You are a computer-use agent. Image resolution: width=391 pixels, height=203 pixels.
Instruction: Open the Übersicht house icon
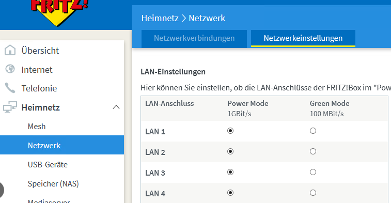click(10, 50)
